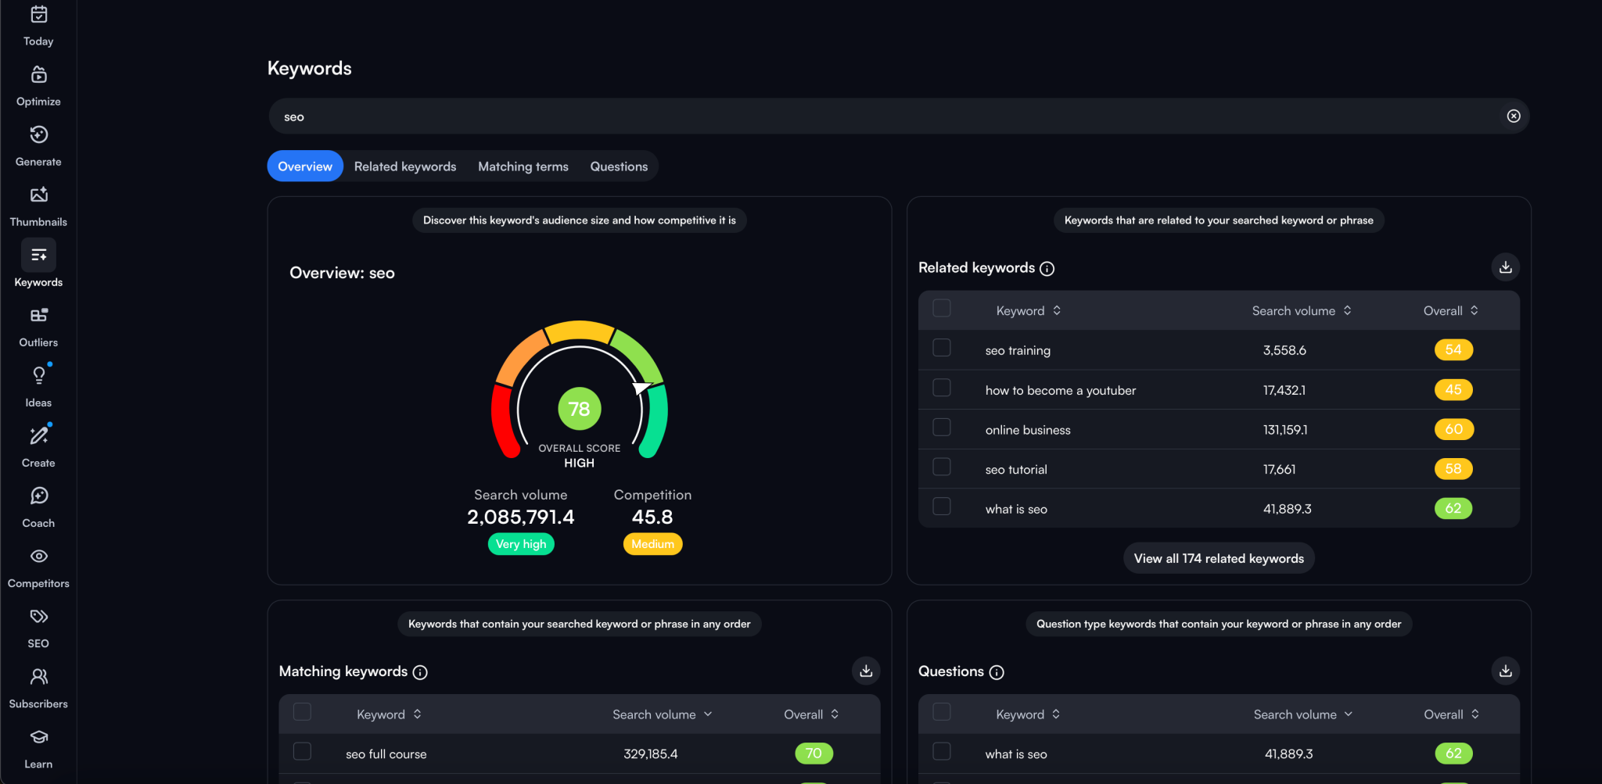Check the 'online business' row checkbox
The width and height of the screenshot is (1602, 784).
pyautogui.click(x=942, y=428)
